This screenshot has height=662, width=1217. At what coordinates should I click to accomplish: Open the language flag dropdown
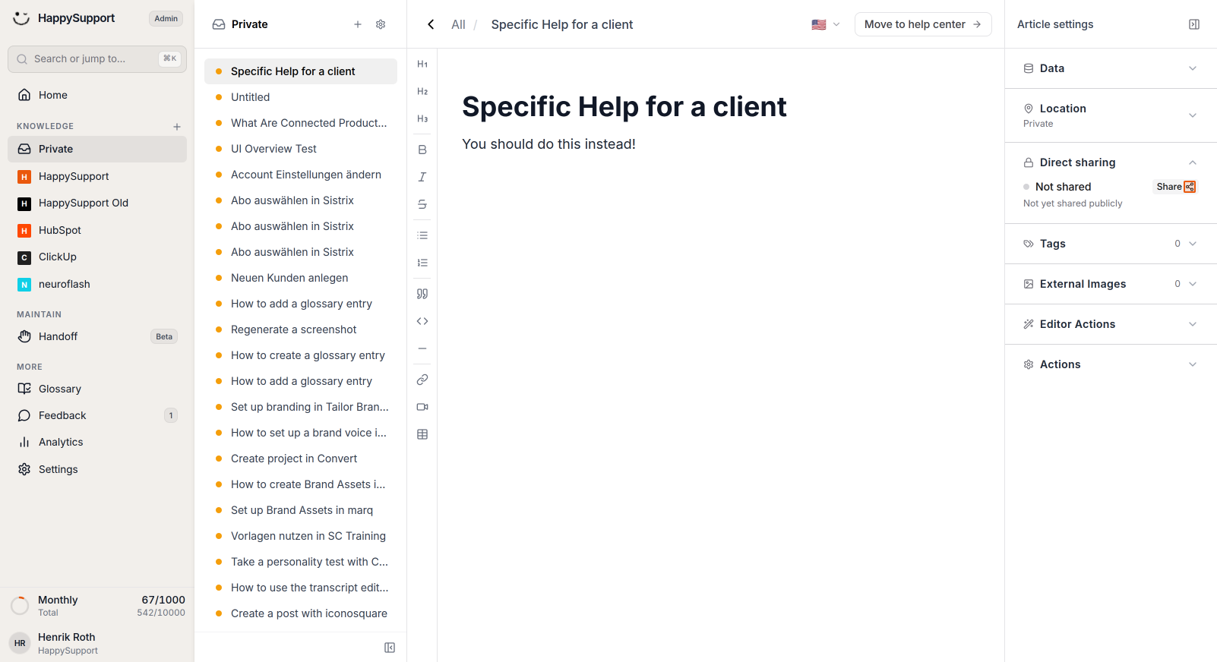(826, 24)
